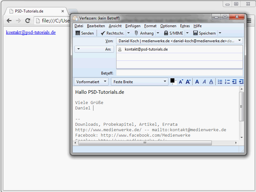Open the Einfügen menu

133,26
